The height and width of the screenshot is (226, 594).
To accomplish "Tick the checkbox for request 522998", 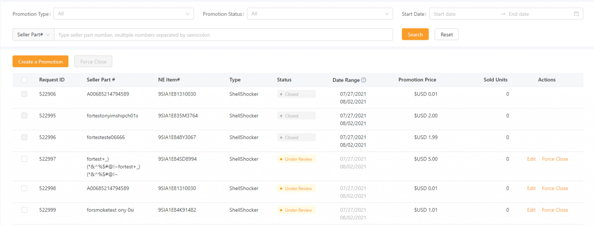I will click(x=24, y=188).
